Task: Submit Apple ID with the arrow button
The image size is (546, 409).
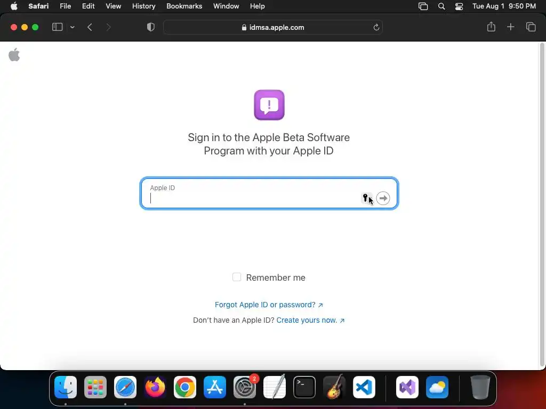Action: [x=383, y=198]
